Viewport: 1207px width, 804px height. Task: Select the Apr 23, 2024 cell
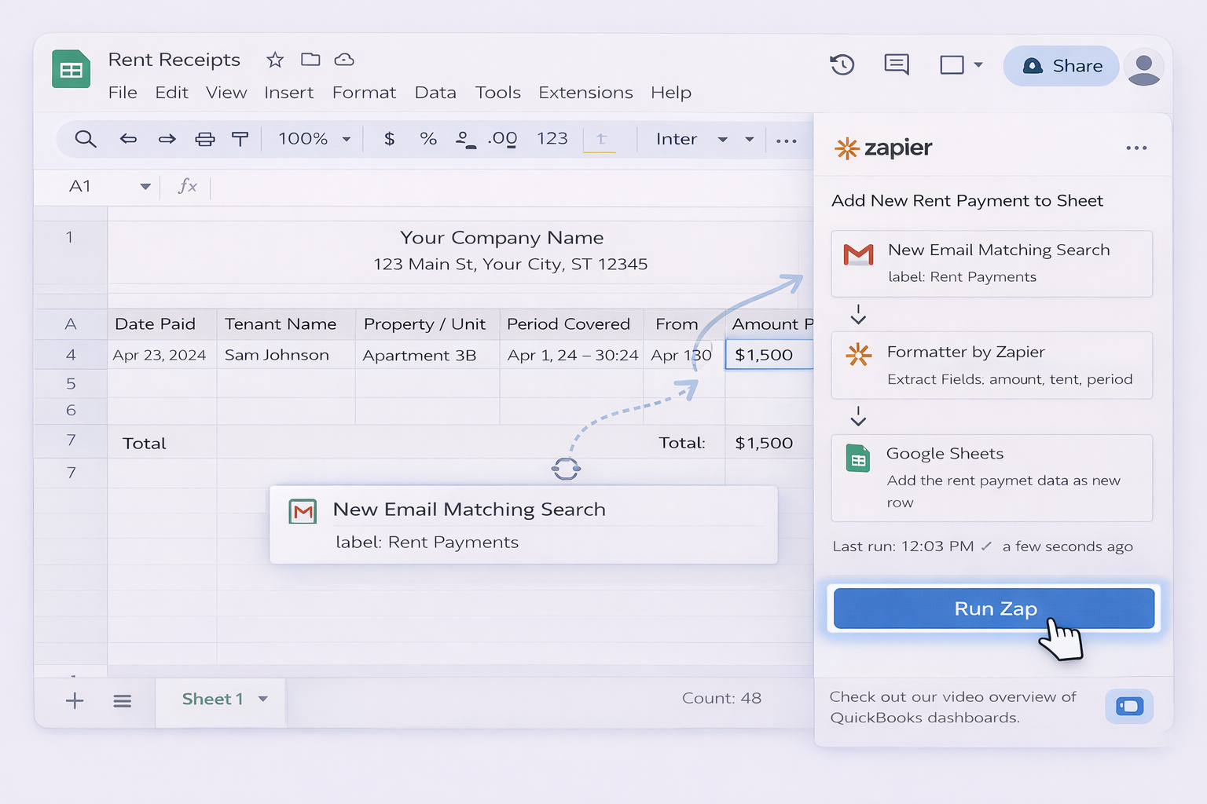tap(162, 355)
